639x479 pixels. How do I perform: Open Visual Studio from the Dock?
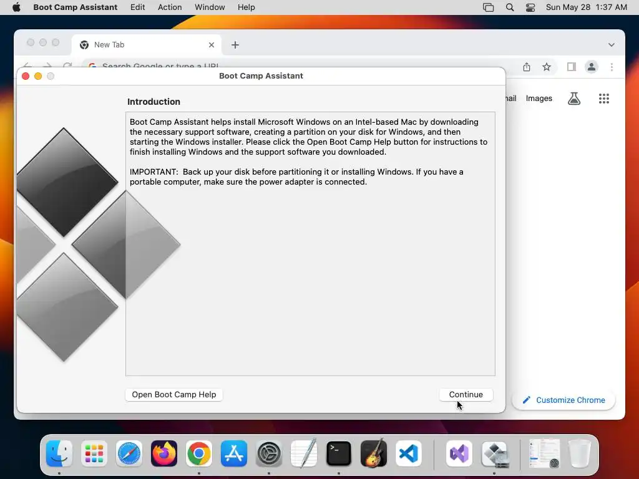(x=459, y=453)
